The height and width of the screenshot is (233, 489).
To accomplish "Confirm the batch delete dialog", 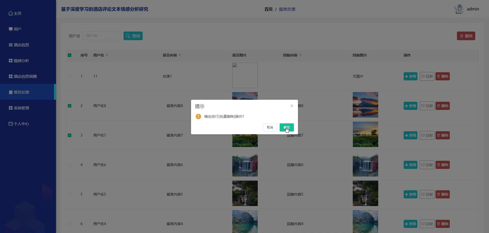I will (287, 127).
